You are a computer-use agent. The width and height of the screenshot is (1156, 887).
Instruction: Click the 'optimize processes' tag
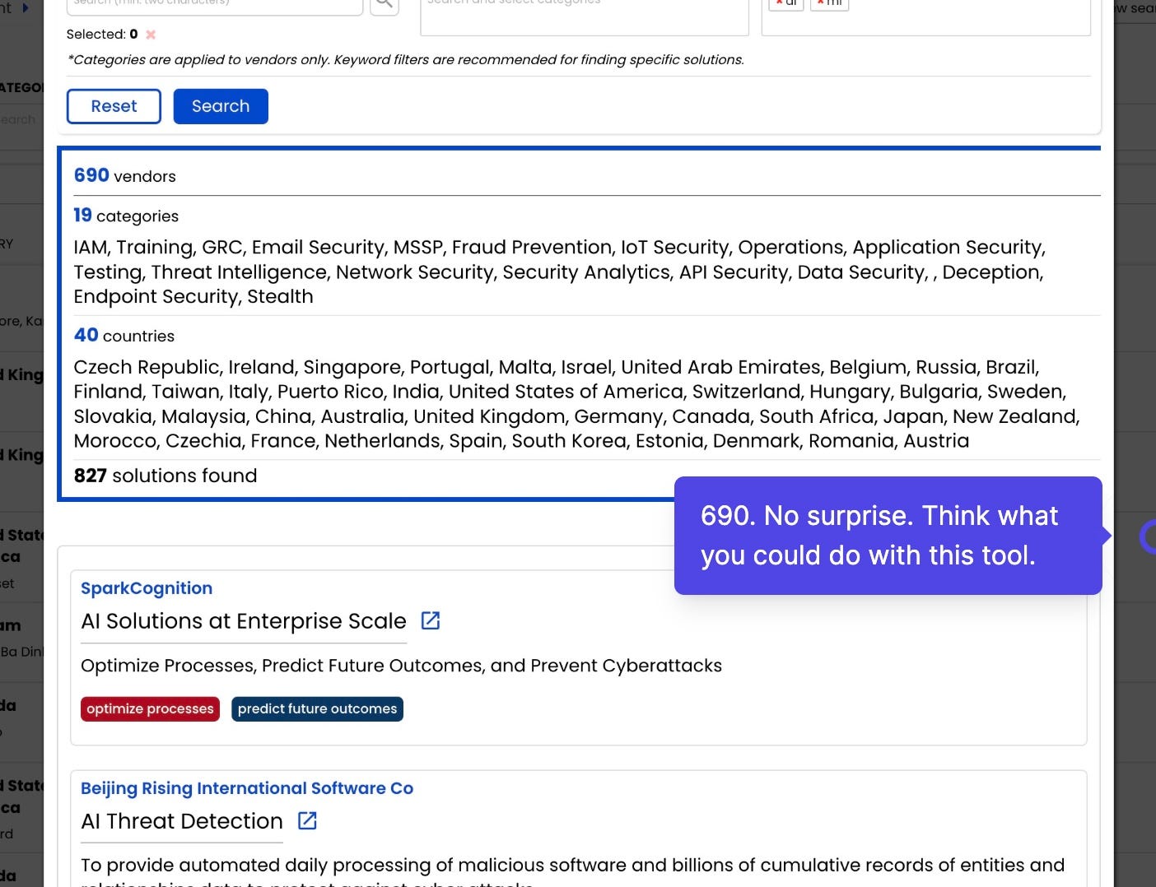(x=150, y=709)
